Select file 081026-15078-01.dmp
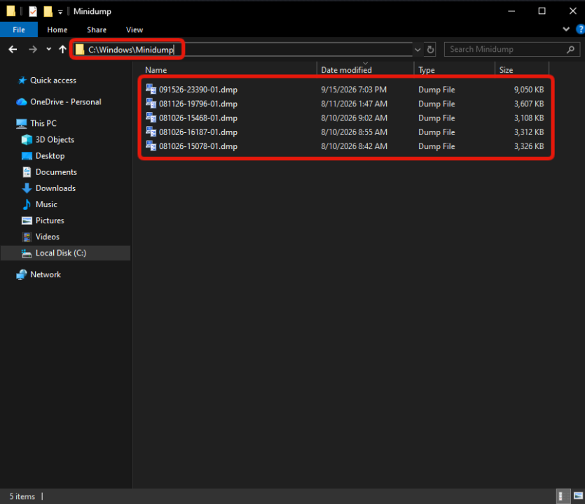 [x=198, y=146]
